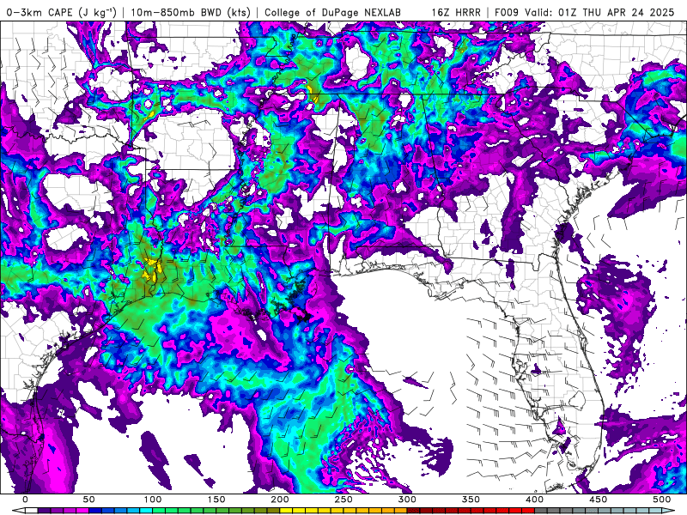Select the "College of DuPage NEXLAB" header text
The width and height of the screenshot is (687, 515).
[332, 13]
